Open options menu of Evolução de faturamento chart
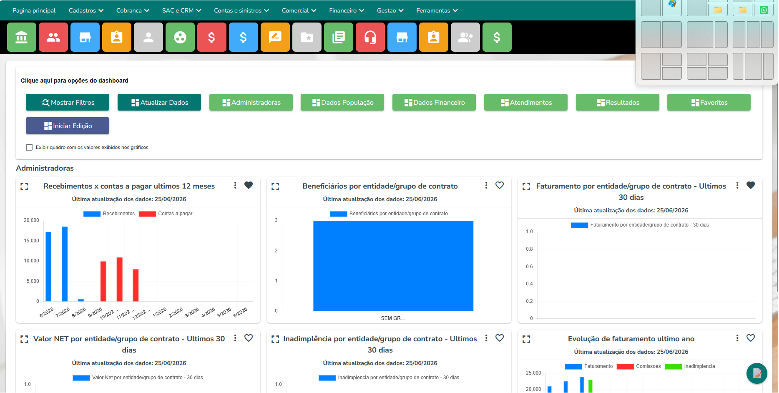 [737, 338]
